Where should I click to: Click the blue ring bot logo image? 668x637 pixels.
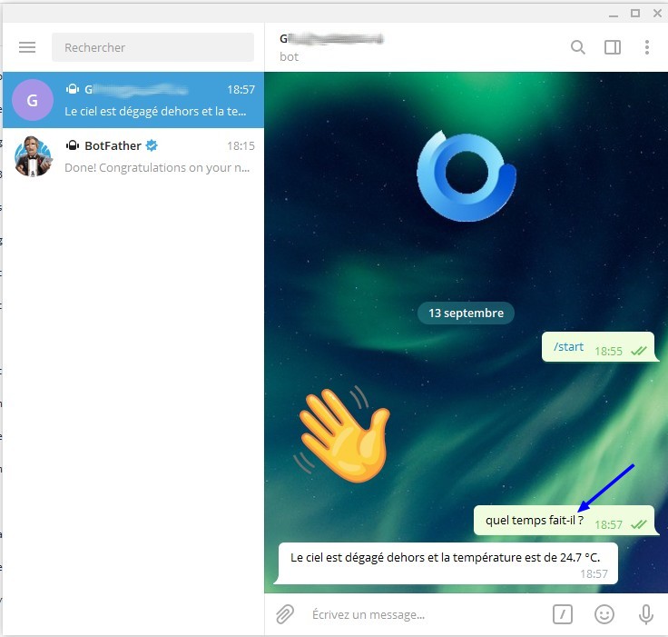click(467, 175)
